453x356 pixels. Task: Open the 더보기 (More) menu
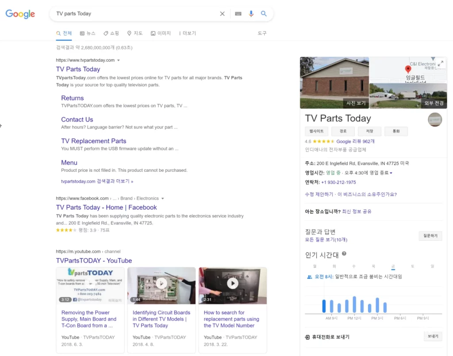(188, 33)
